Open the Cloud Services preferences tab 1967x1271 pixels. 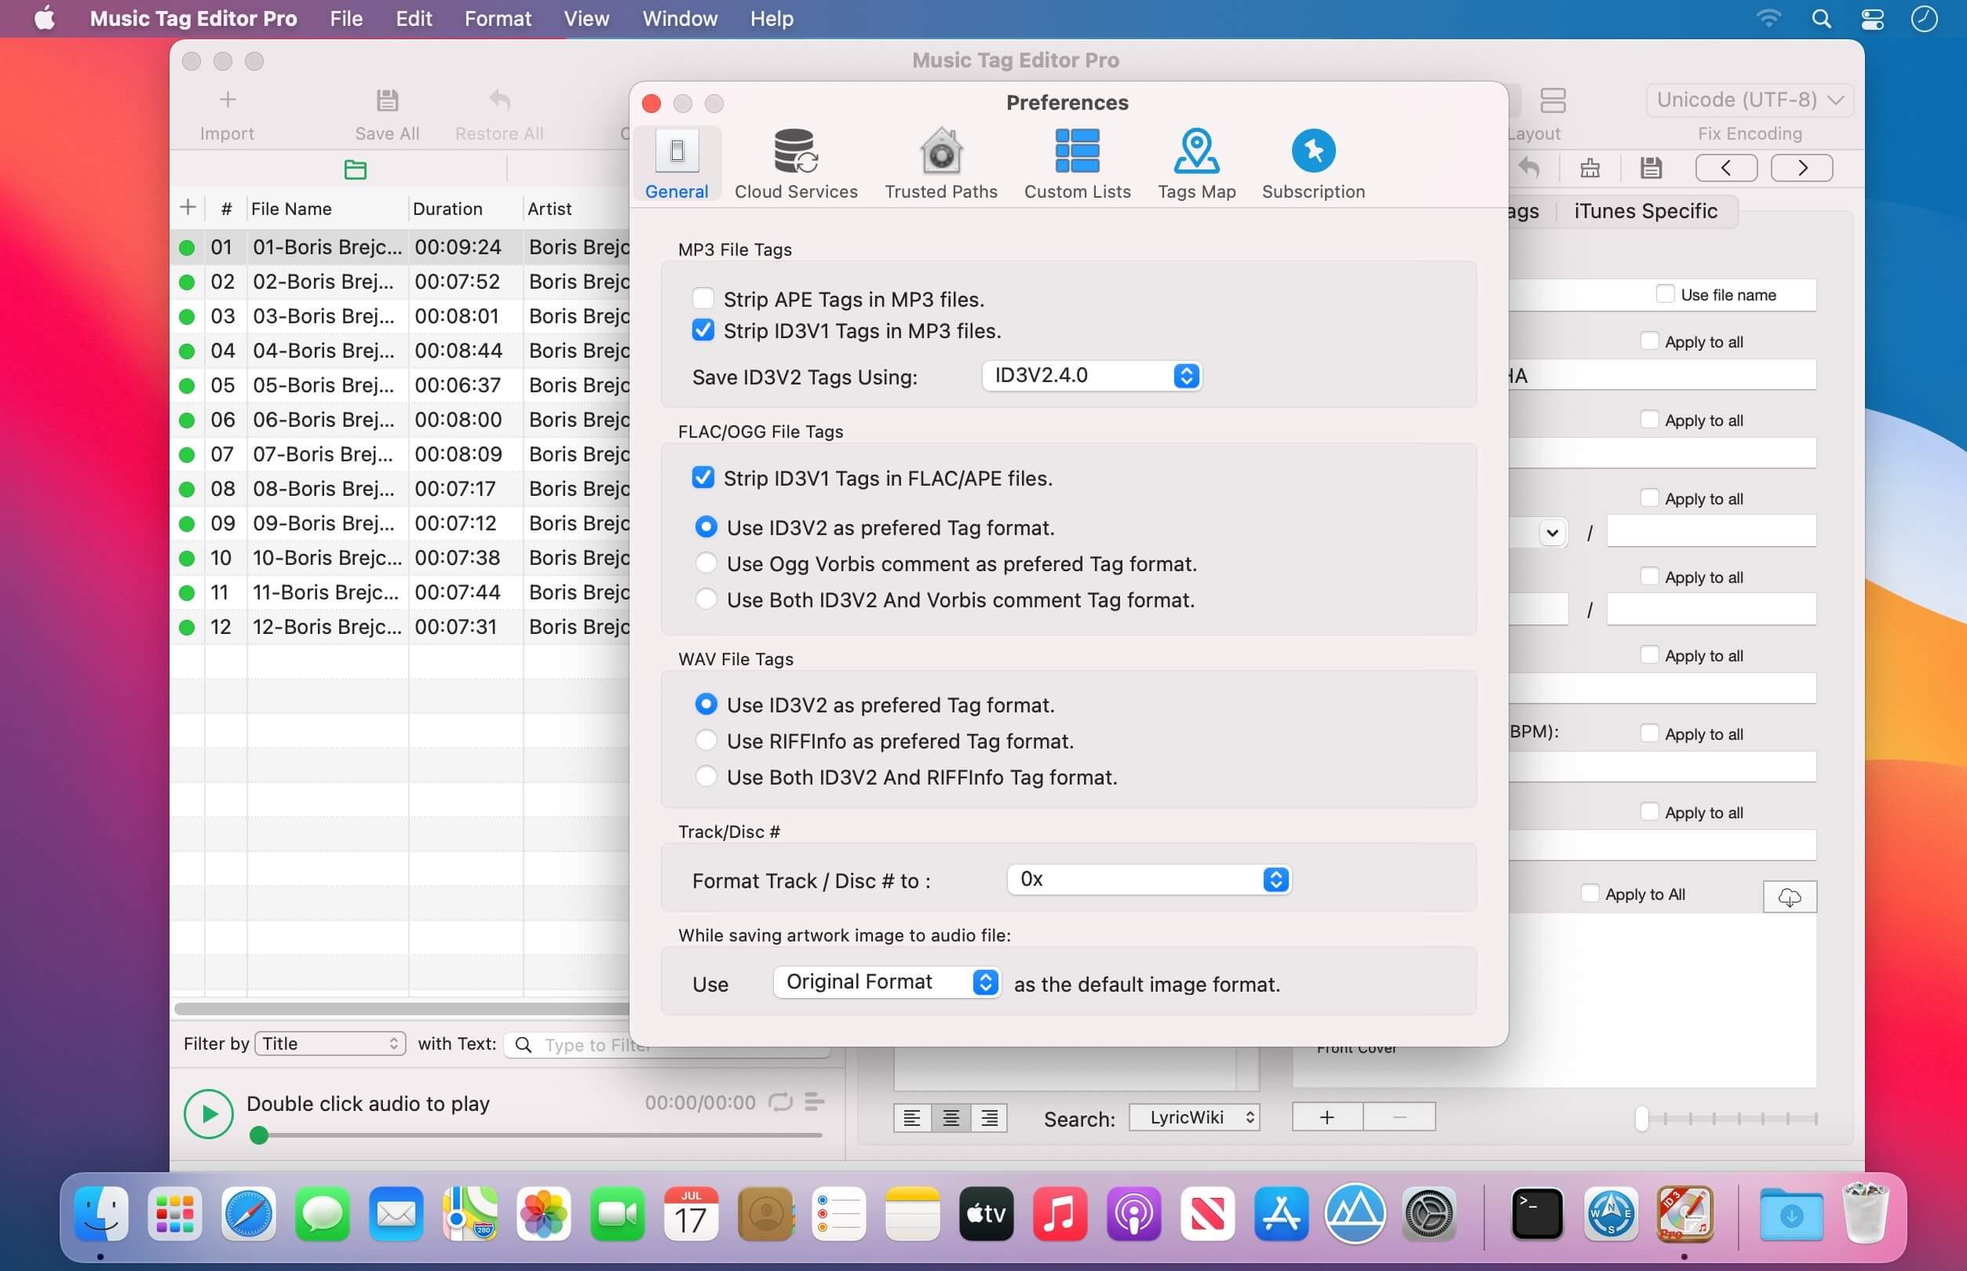click(796, 163)
